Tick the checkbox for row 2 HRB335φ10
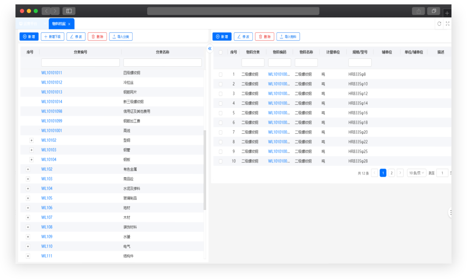Viewport: 467px width, 279px height. pyautogui.click(x=220, y=84)
